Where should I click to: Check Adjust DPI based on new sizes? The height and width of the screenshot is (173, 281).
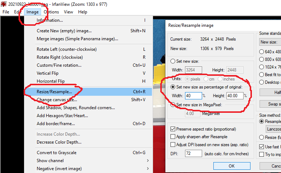pos(173,145)
